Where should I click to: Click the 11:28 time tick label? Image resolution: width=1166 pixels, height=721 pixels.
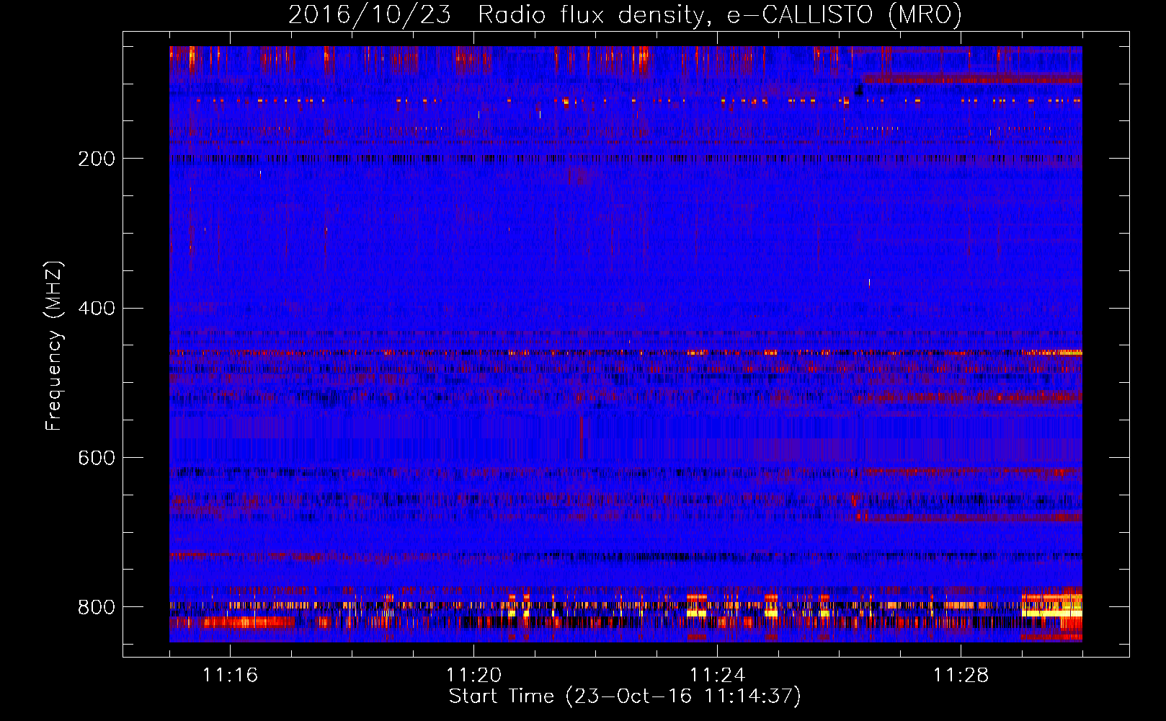tap(961, 676)
